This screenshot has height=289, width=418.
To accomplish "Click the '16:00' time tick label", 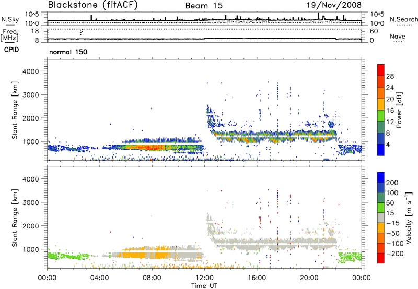I will pos(257,278).
